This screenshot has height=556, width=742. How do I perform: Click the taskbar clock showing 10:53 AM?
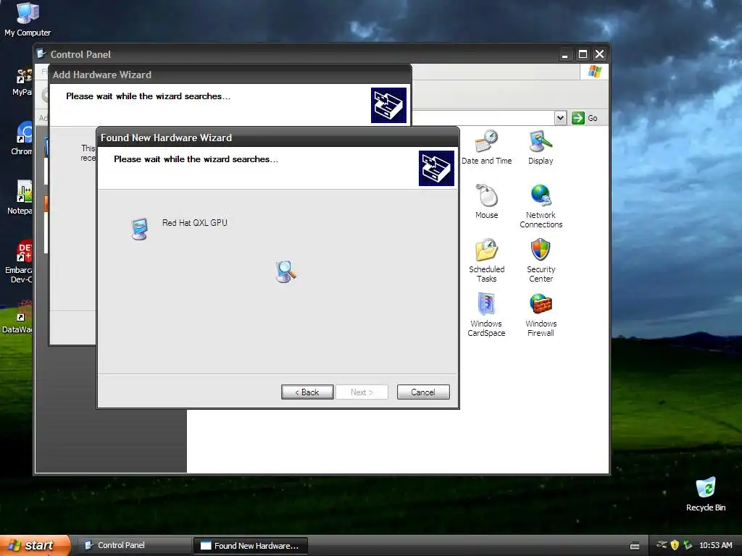click(x=715, y=545)
